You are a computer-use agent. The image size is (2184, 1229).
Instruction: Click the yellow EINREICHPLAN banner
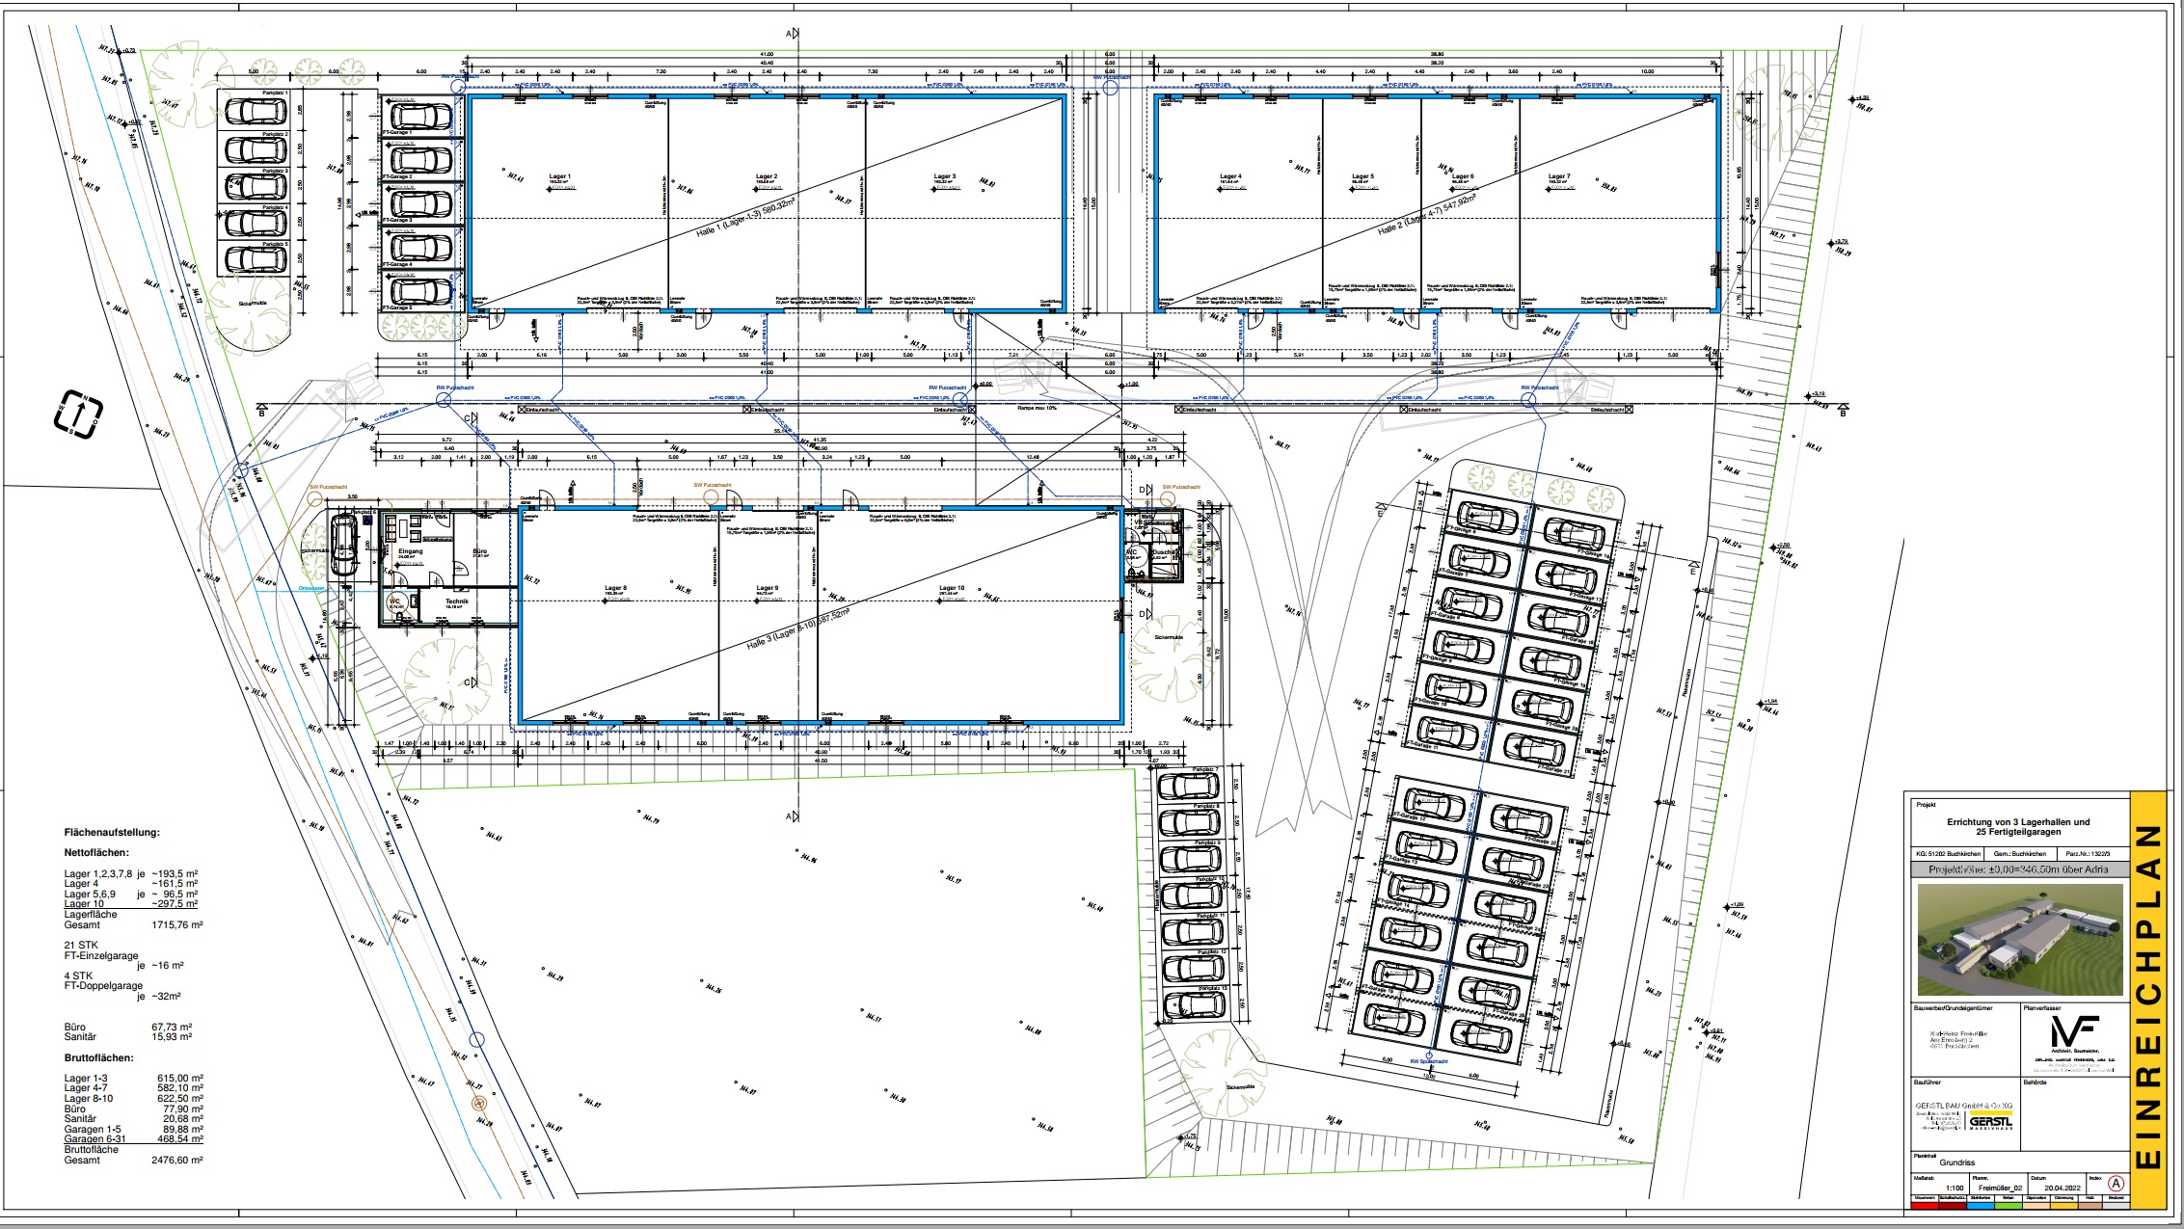[x=2148, y=998]
